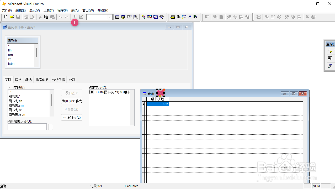Click the sort handle beside SUM(图书表.cs)
335x189 pixels.
point(92,92)
